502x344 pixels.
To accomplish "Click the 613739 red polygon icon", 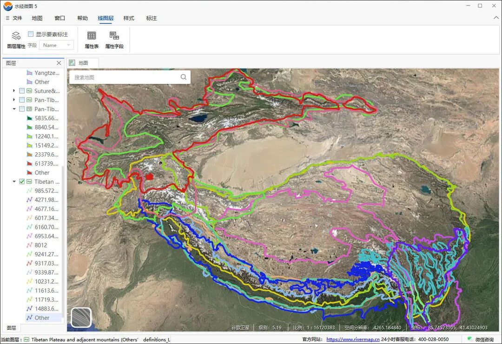I will click(29, 163).
